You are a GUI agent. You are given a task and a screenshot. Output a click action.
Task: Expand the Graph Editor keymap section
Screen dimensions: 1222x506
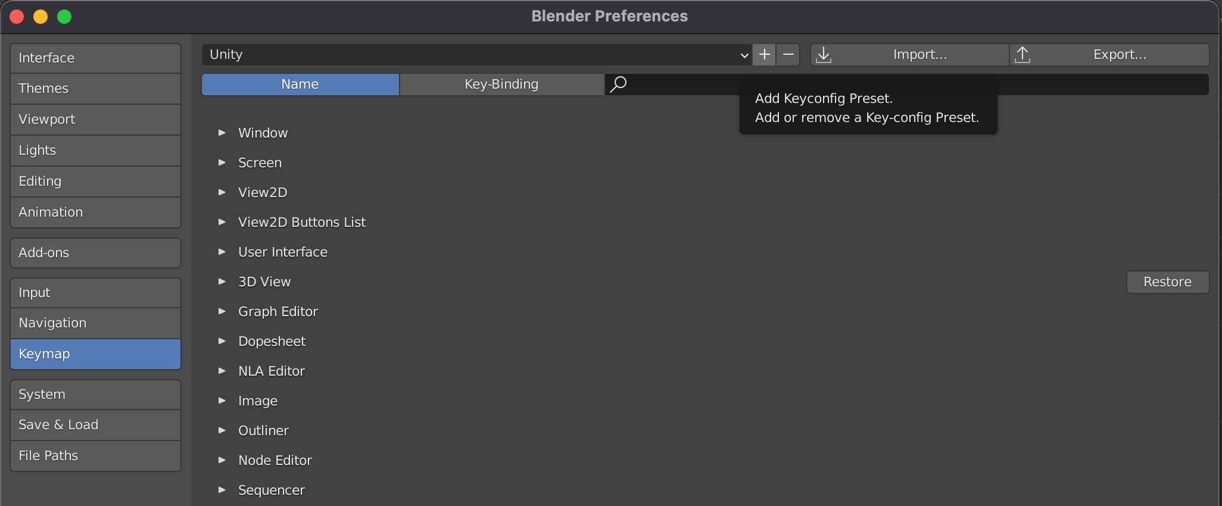[x=222, y=311]
